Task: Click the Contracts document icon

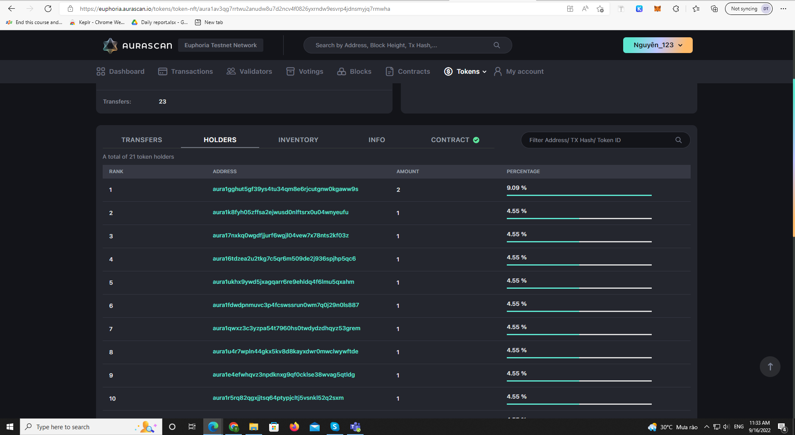Action: tap(389, 71)
